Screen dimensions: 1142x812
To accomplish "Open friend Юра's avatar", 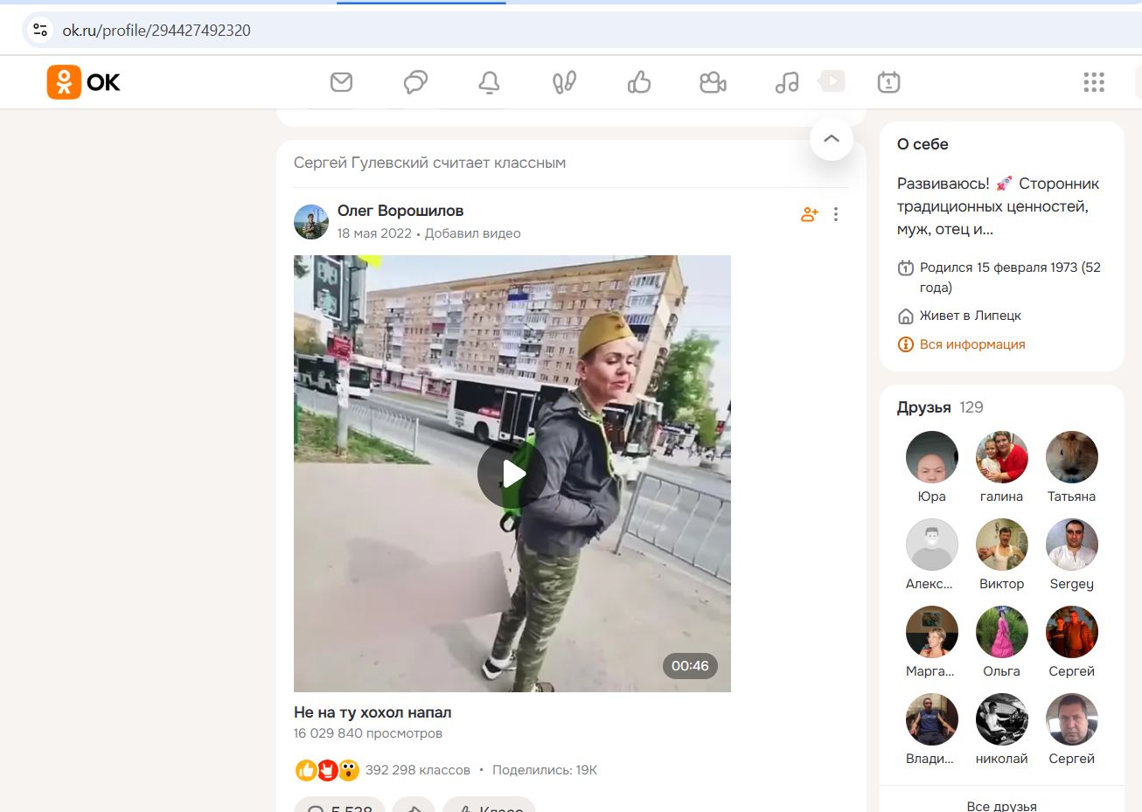I will [931, 457].
